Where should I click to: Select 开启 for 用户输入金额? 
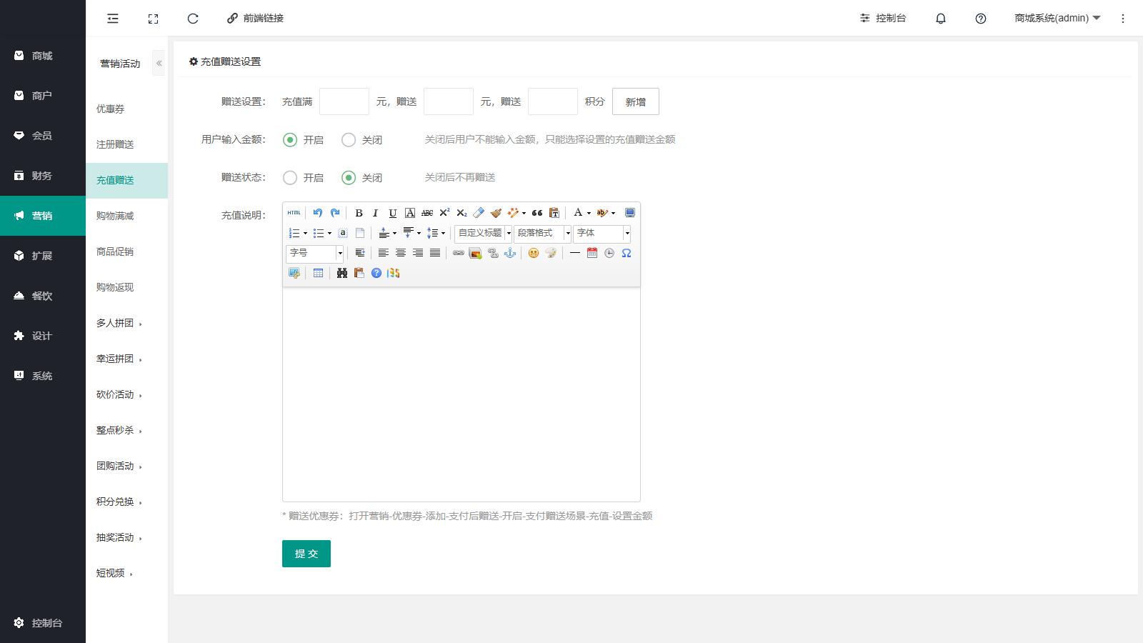[x=290, y=140]
